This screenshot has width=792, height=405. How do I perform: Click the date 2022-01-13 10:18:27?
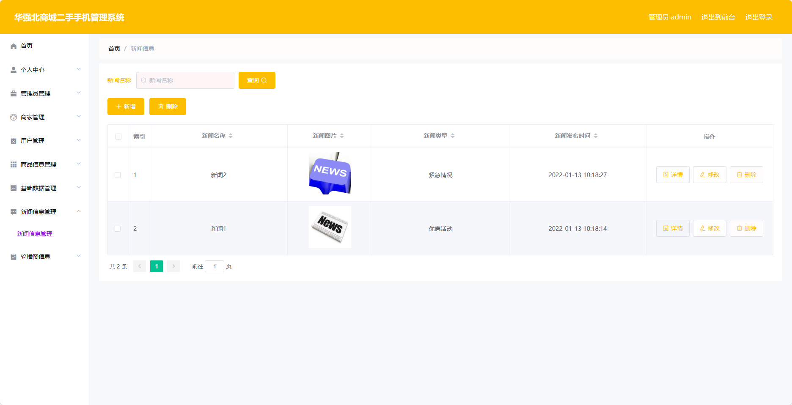click(x=577, y=175)
